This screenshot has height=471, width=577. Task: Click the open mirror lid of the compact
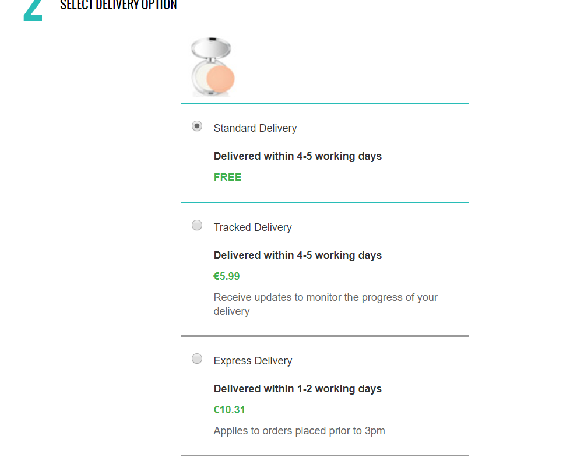[x=211, y=48]
